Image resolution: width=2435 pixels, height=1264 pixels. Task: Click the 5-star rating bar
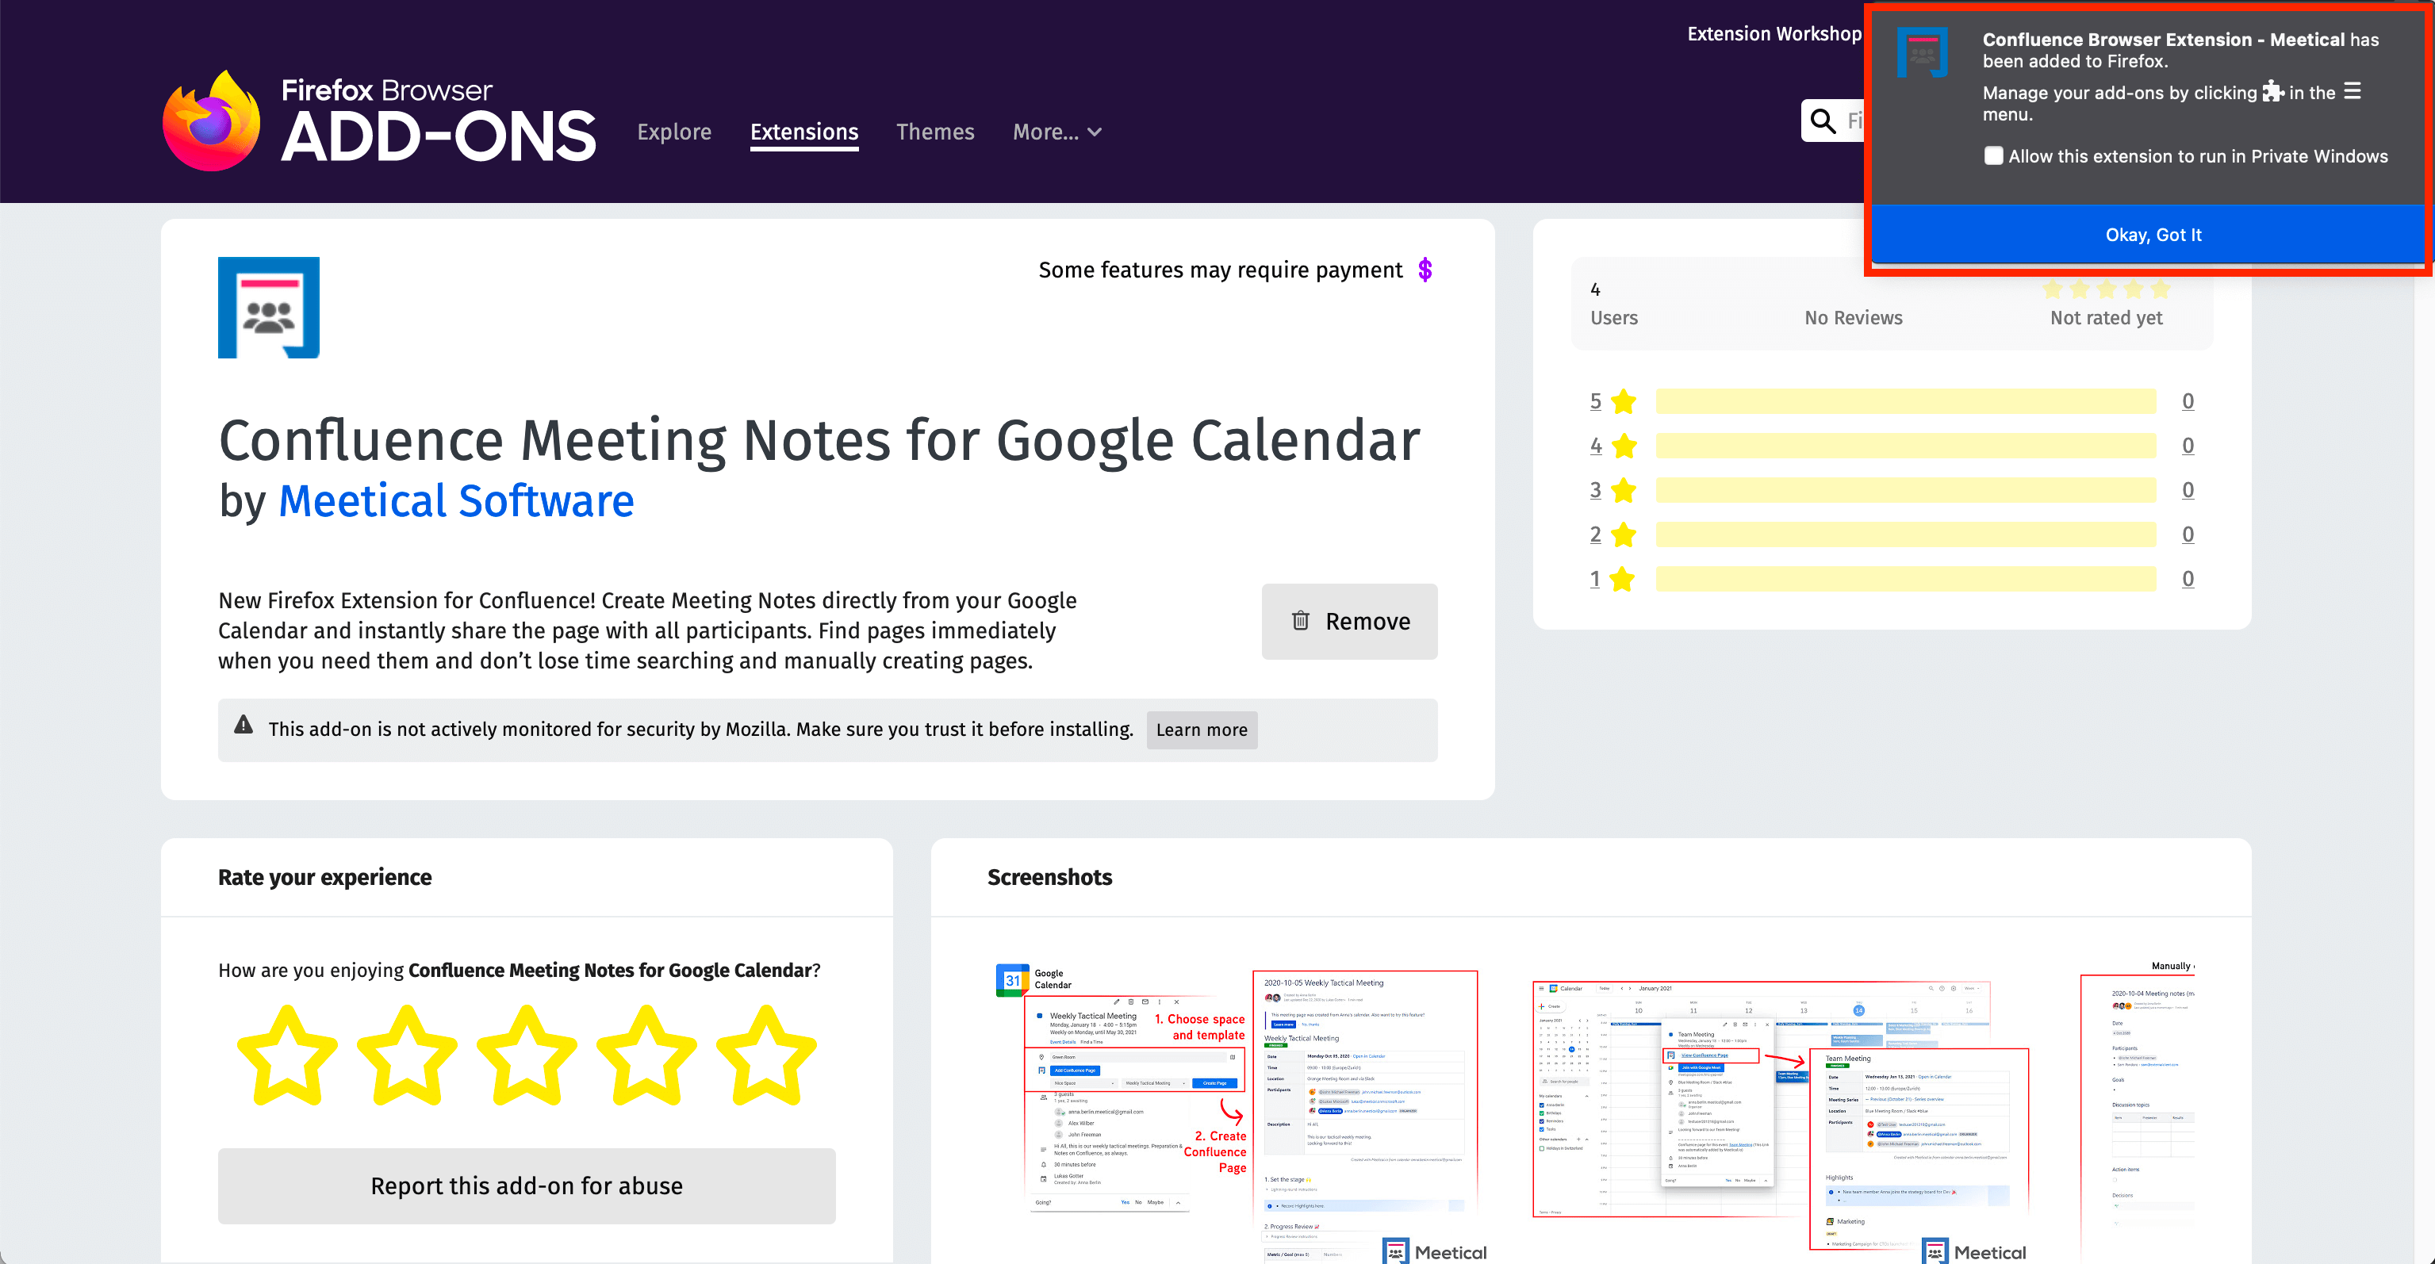pos(1906,401)
